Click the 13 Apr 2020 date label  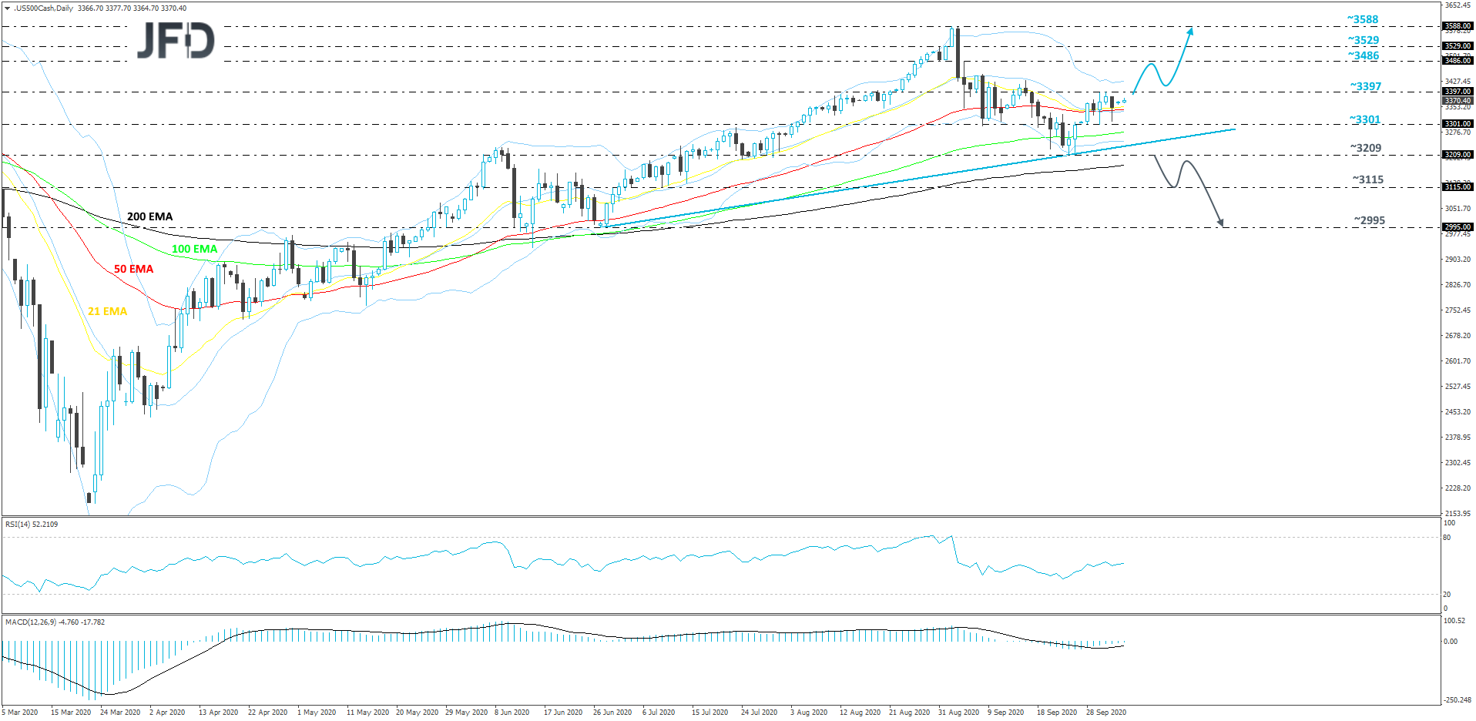point(218,713)
